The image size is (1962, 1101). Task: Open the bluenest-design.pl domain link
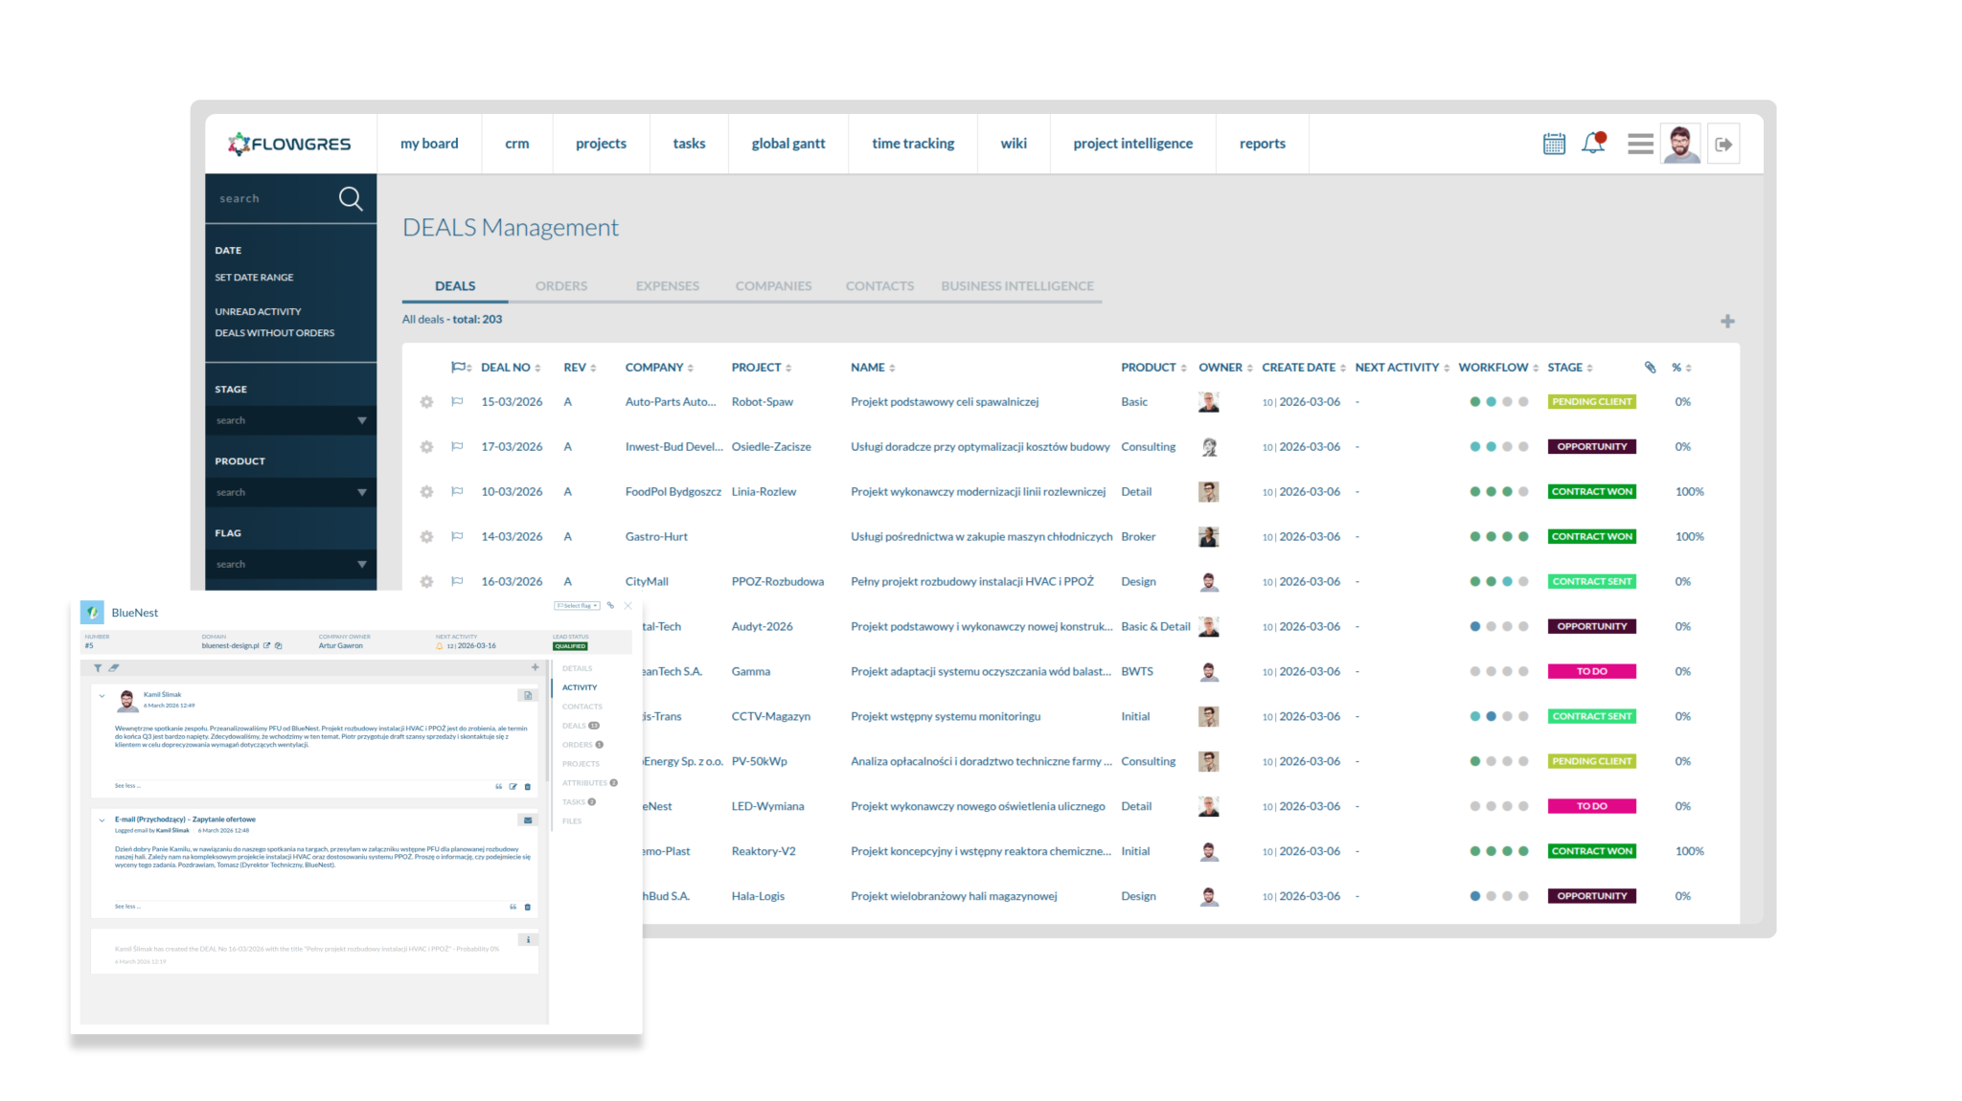coord(228,645)
